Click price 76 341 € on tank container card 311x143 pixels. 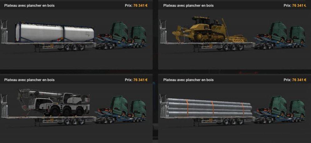[x=140, y=6]
